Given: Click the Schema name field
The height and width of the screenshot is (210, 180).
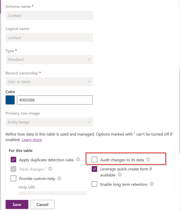Looking at the screenshot, I should point(49,15).
